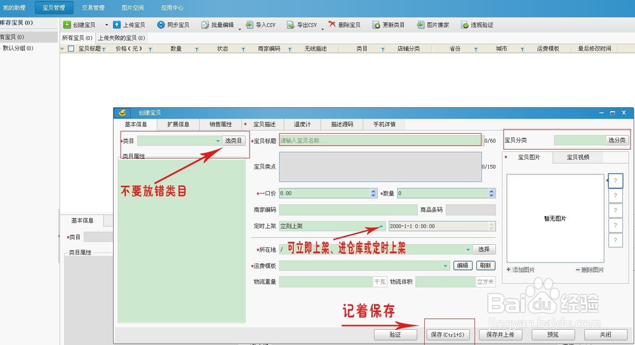The height and width of the screenshot is (345, 635).
Task: Click the 保存 (Ctrl+S) button
Action: click(448, 334)
